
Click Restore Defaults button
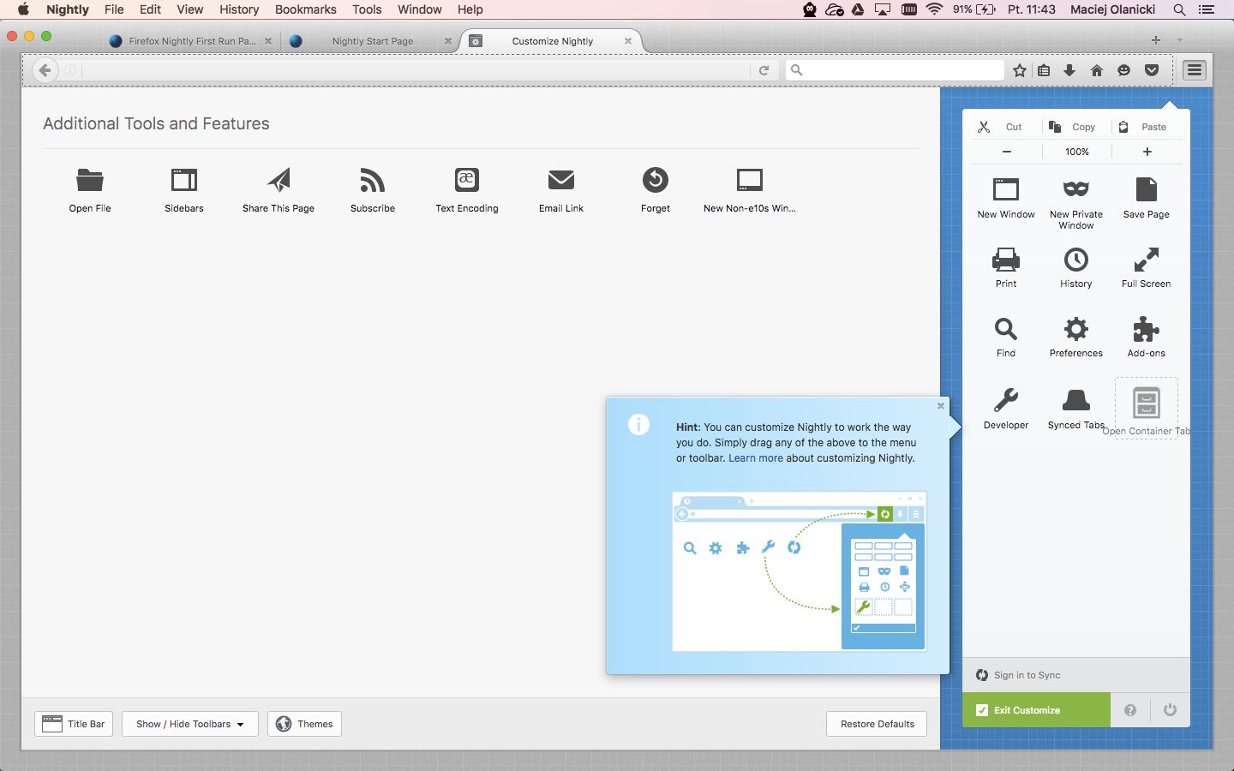pyautogui.click(x=878, y=724)
